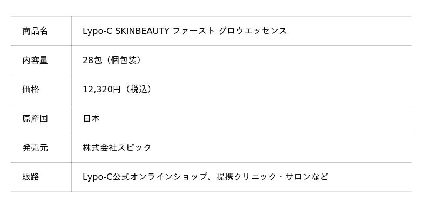Click the （税込） text in the price row
This screenshot has width=432, height=208.
coord(138,90)
